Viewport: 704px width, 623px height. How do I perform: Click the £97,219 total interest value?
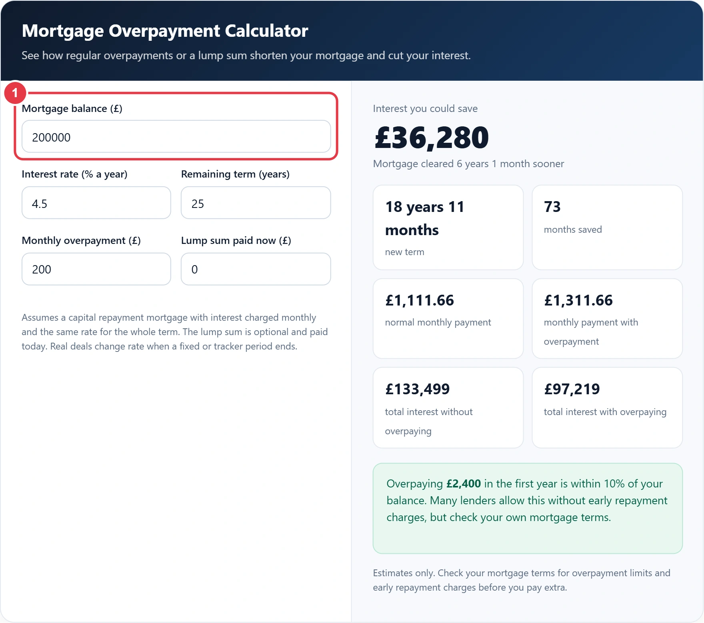click(x=572, y=389)
